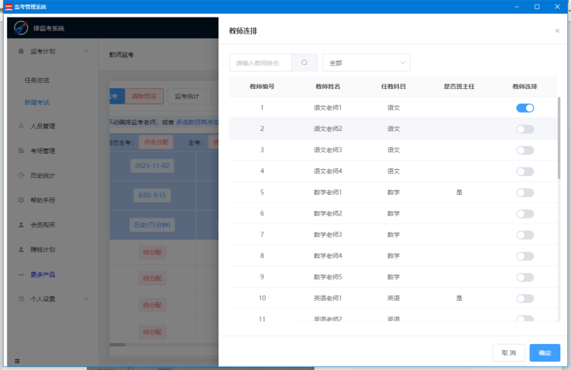Click the 监考统计 button

tap(187, 96)
